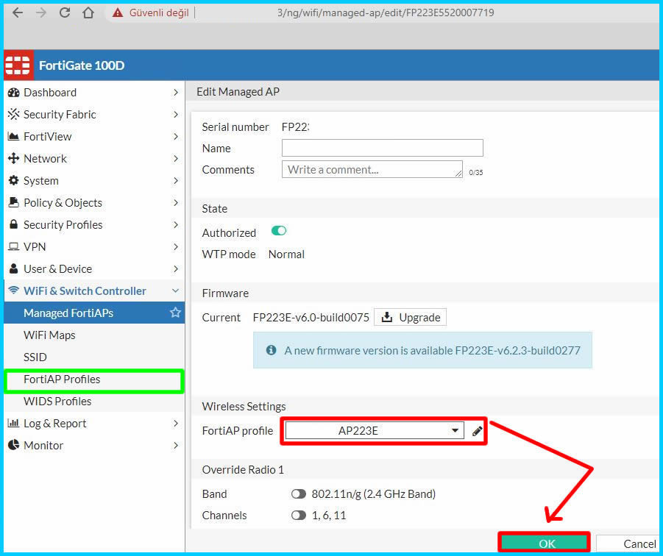Click the not-secure warning triangle icon

click(118, 13)
